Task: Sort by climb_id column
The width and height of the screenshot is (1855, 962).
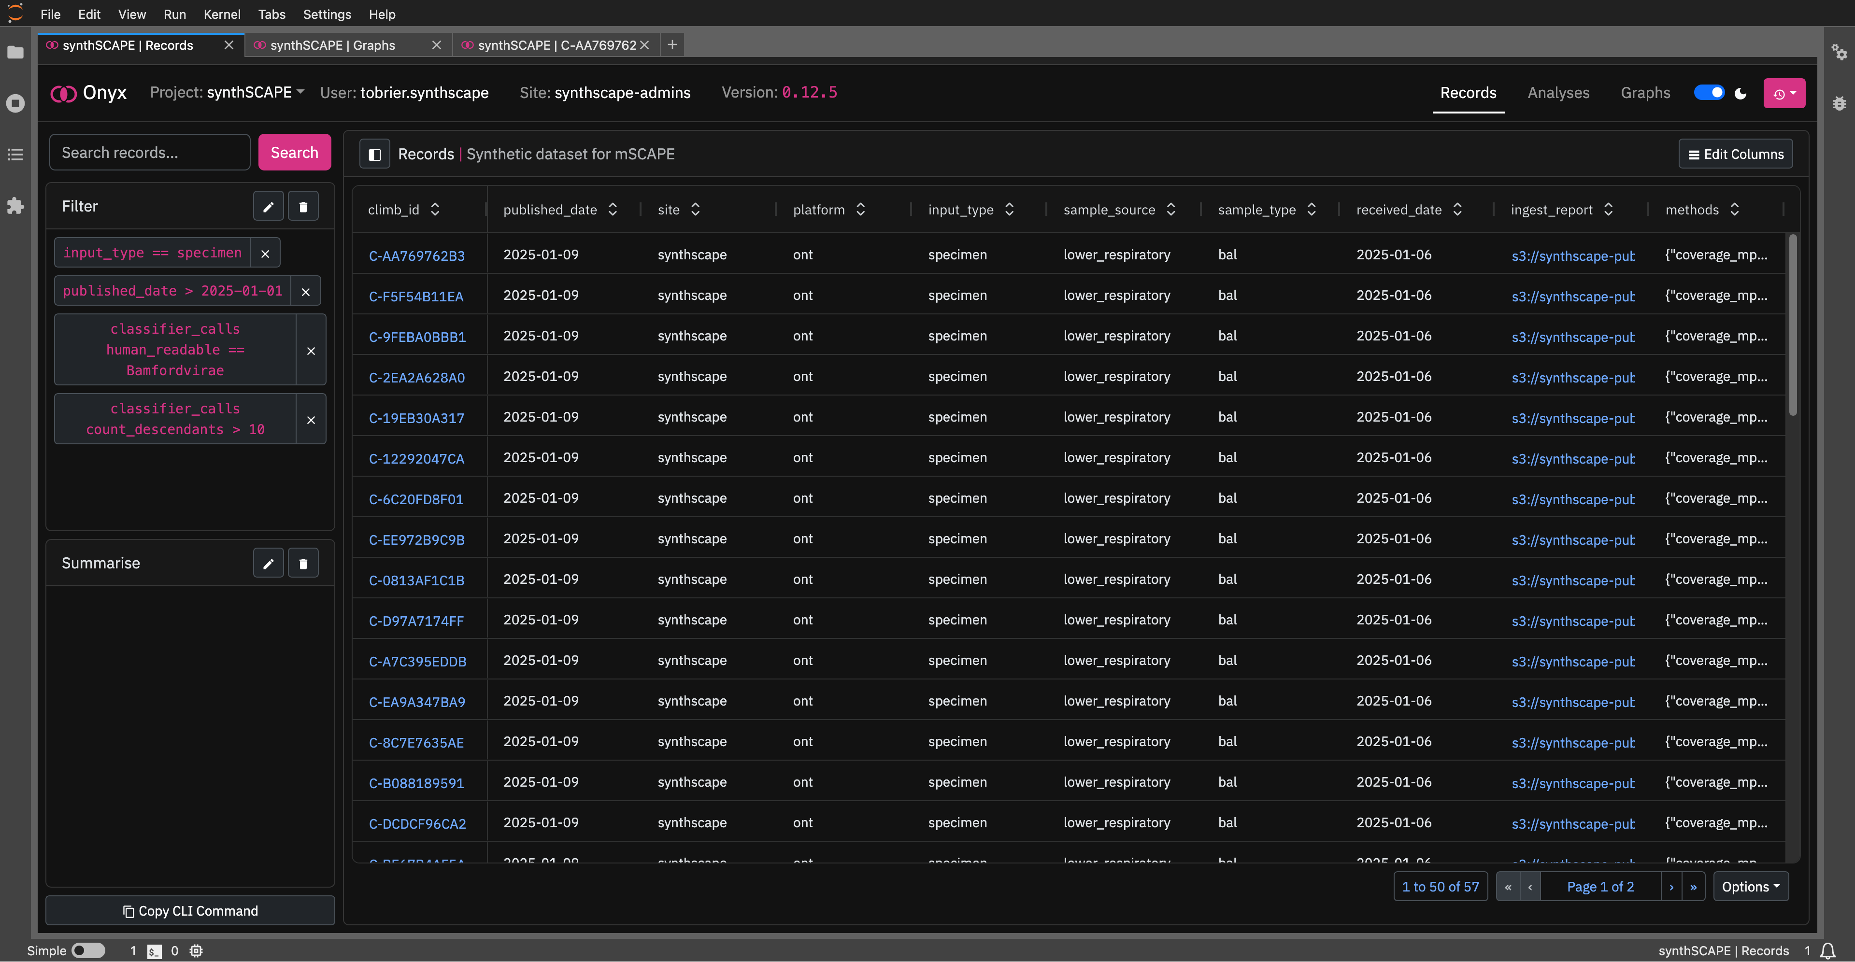Action: [x=435, y=210]
